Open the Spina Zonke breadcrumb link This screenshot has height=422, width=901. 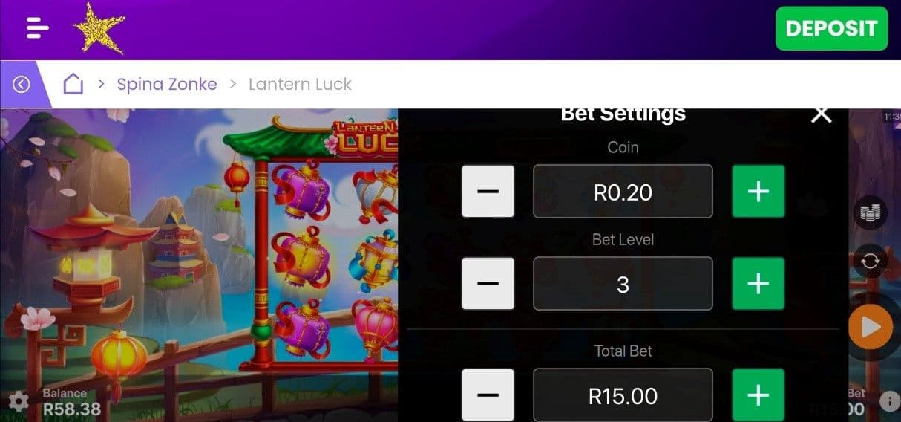tap(167, 84)
